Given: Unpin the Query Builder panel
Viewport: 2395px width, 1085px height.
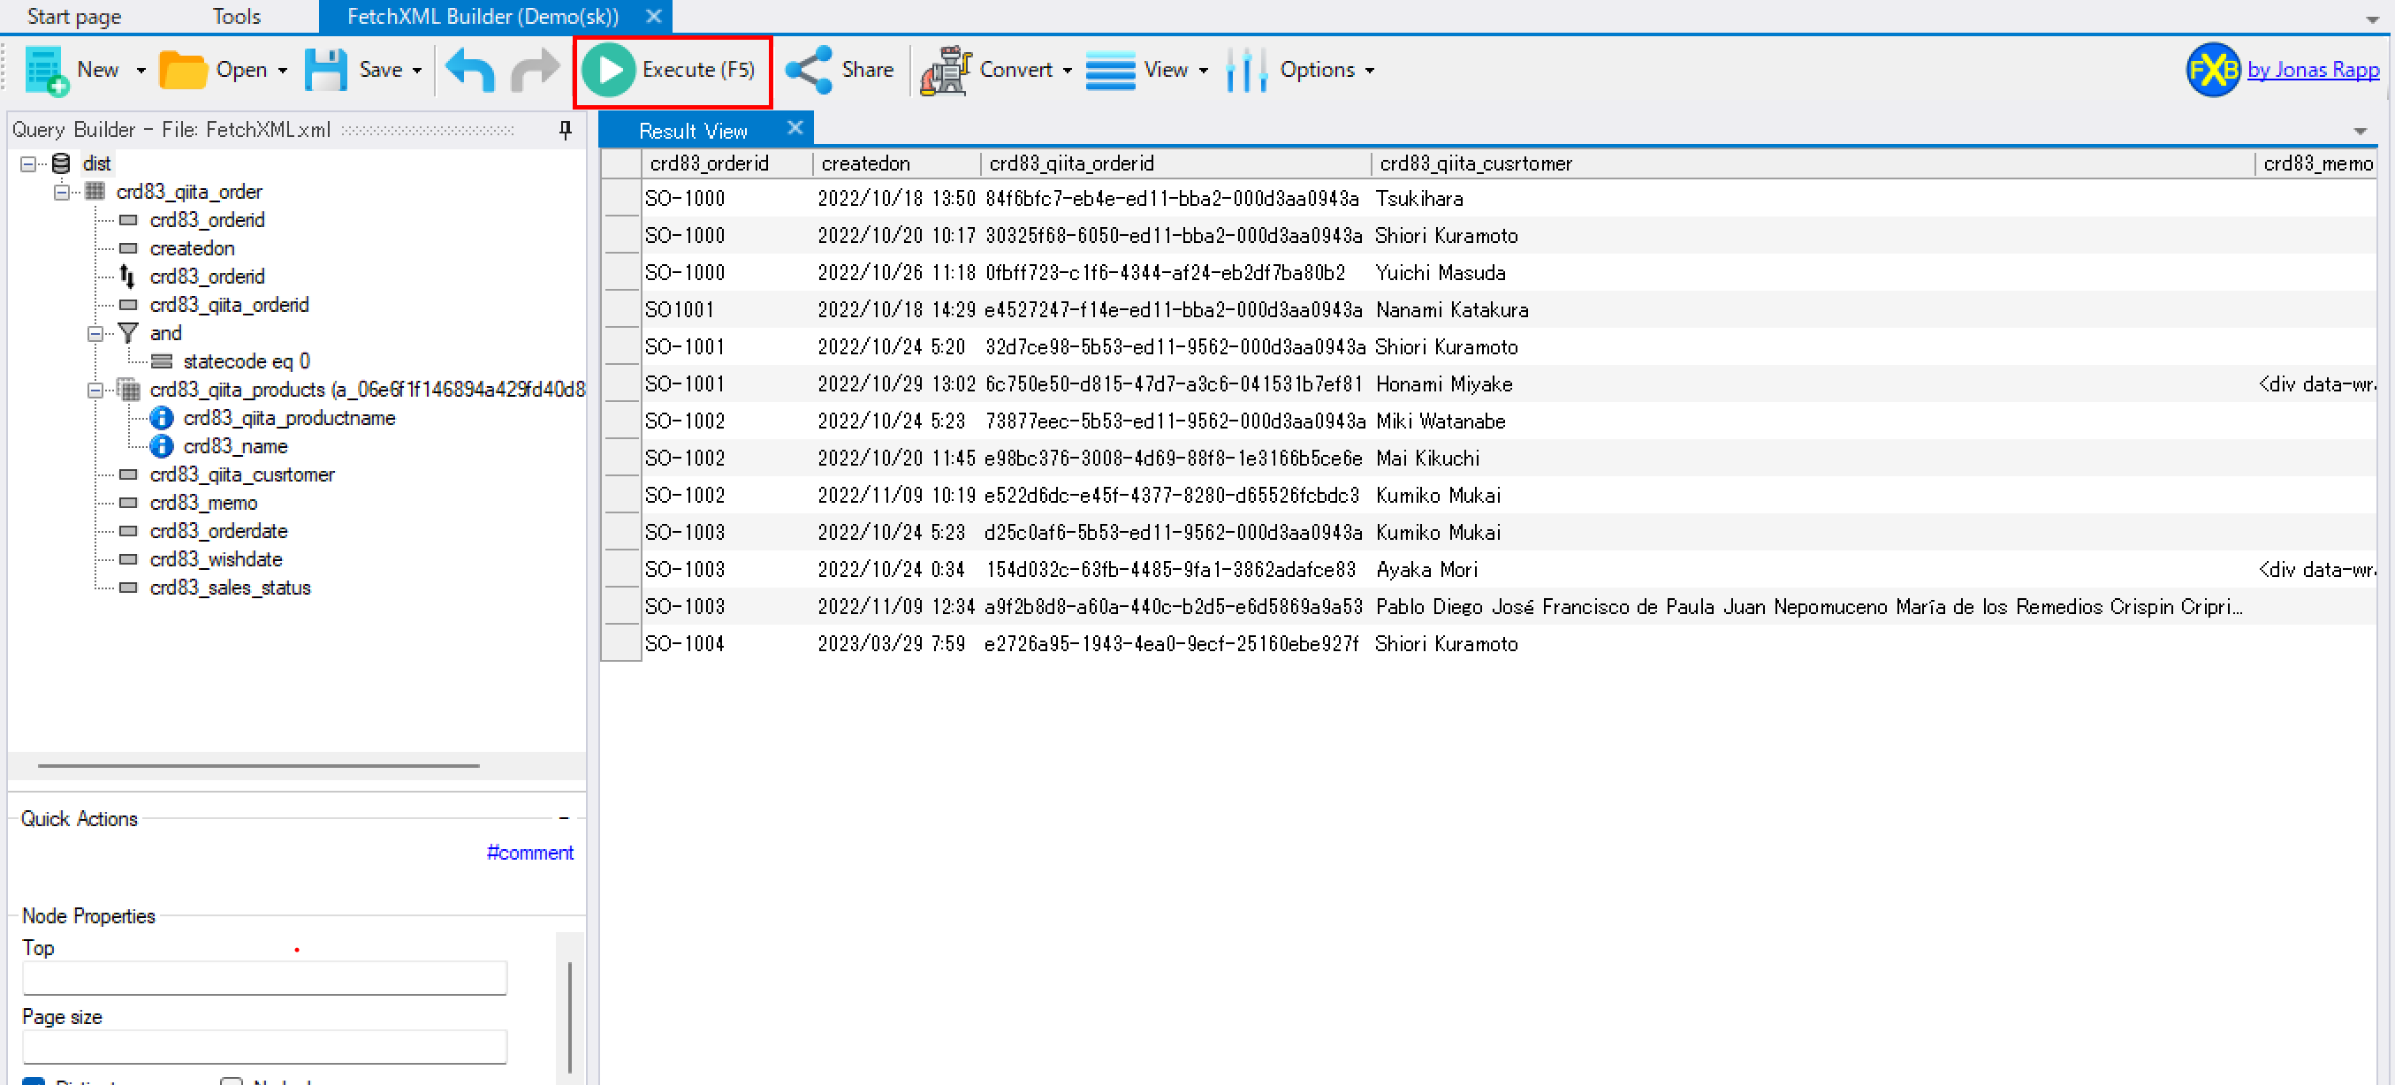Looking at the screenshot, I should point(565,129).
